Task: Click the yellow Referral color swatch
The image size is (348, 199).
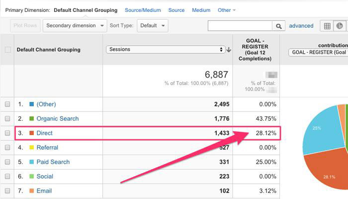Action: click(x=31, y=147)
